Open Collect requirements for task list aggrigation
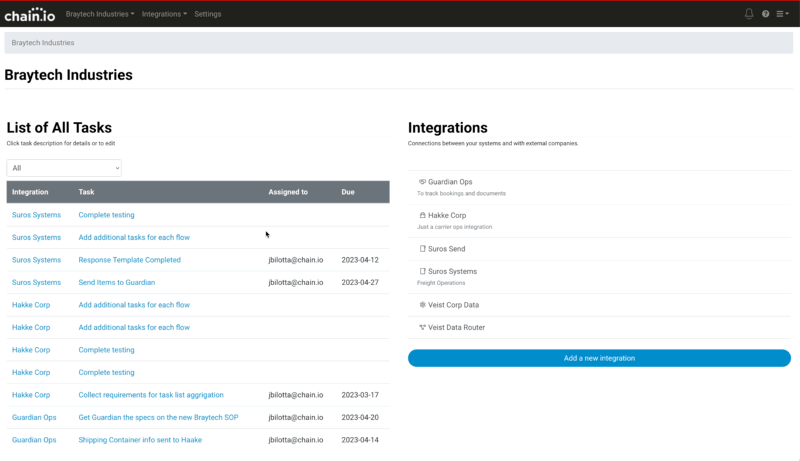800x461 pixels. [151, 395]
